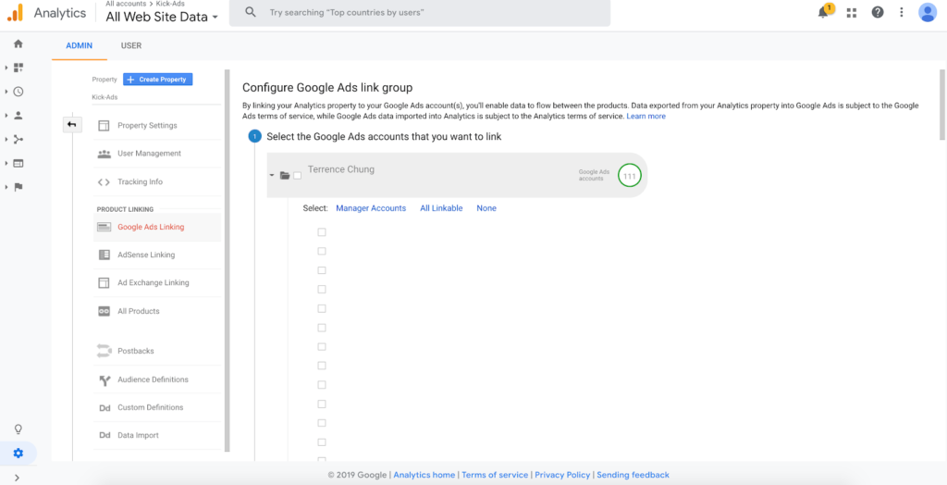Expand the Realtime sidebar arrow
The height and width of the screenshot is (485, 947).
[6, 92]
